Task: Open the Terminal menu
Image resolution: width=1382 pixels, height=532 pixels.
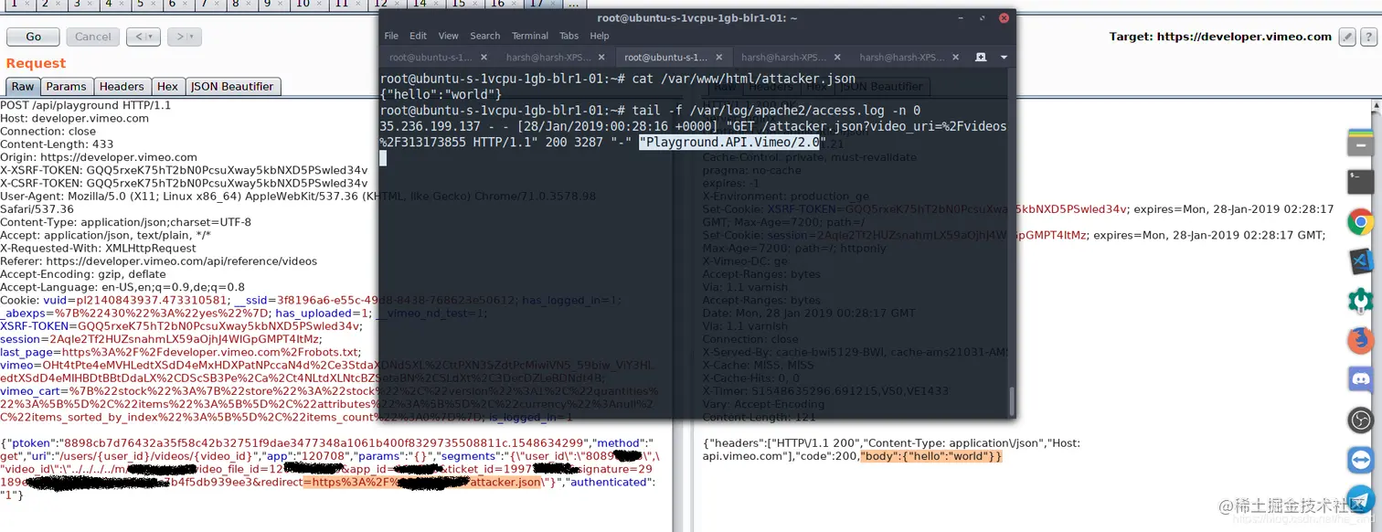Action: click(x=530, y=36)
